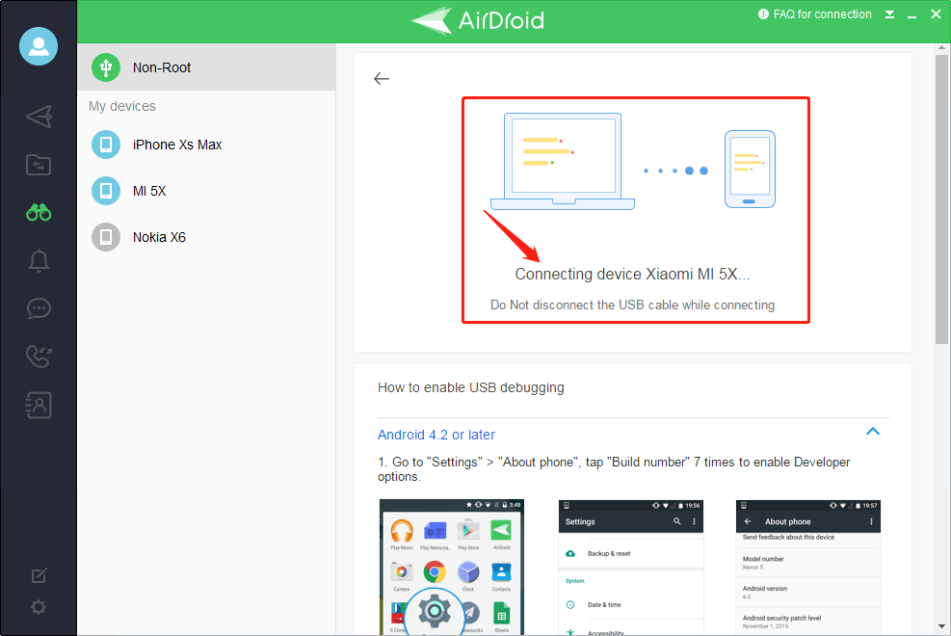Image resolution: width=951 pixels, height=636 pixels.
Task: Select the Non-Root connection entry
Action: pyautogui.click(x=162, y=67)
